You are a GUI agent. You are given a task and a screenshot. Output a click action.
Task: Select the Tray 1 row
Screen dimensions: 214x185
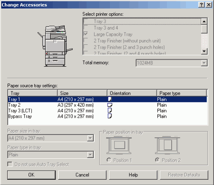click(x=107, y=99)
